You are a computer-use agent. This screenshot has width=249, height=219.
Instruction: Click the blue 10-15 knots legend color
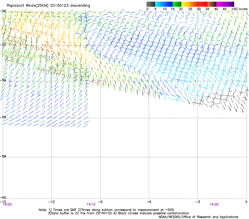tap(168, 4)
